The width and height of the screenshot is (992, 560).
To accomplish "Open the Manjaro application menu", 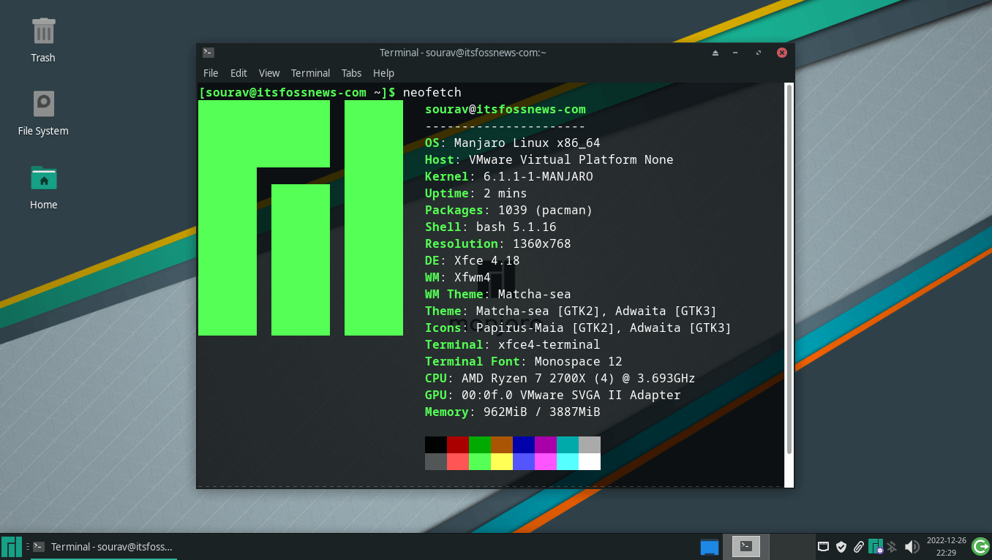I will point(10,546).
